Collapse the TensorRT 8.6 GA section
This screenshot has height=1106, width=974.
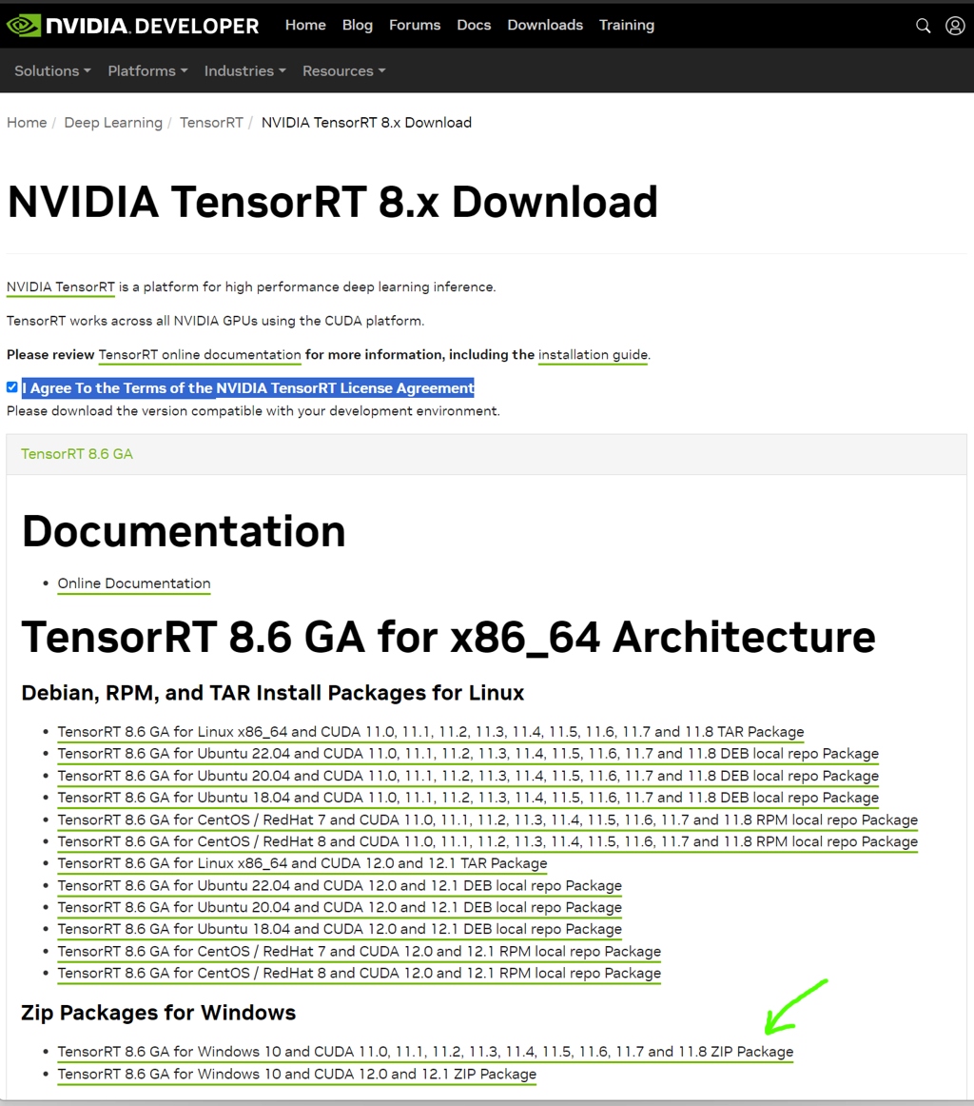77,454
